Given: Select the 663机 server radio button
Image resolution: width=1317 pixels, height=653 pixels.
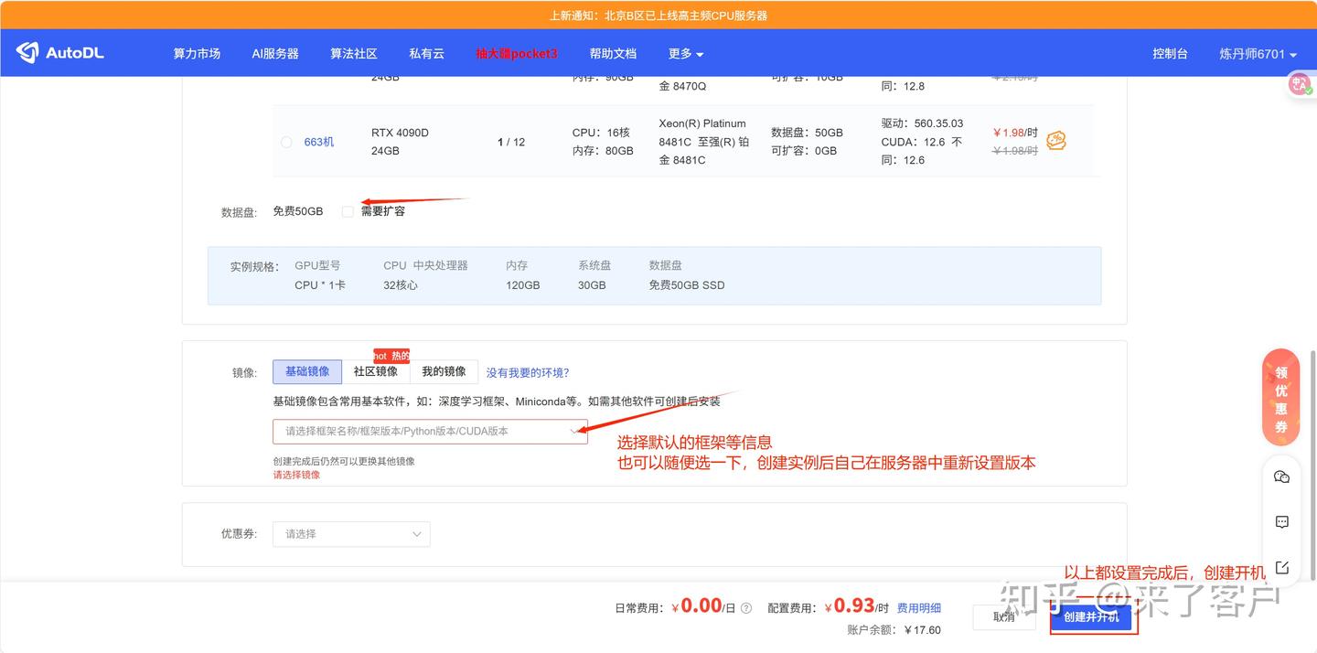Looking at the screenshot, I should [285, 142].
